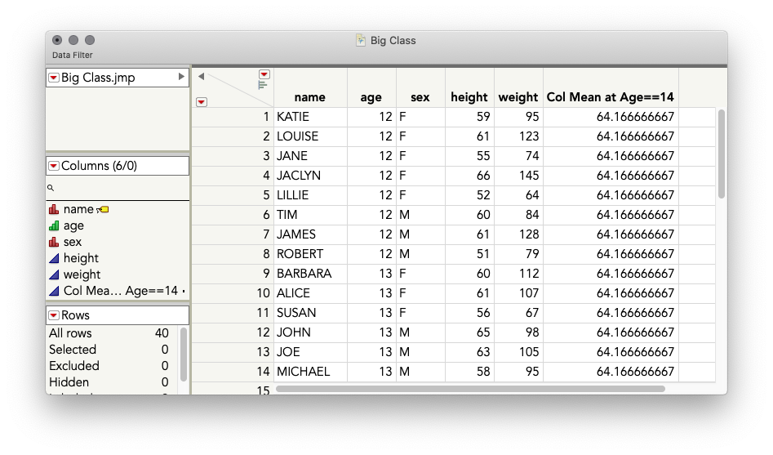Click the vertical scrollbar of the data table
The image size is (773, 455).
coord(721,154)
